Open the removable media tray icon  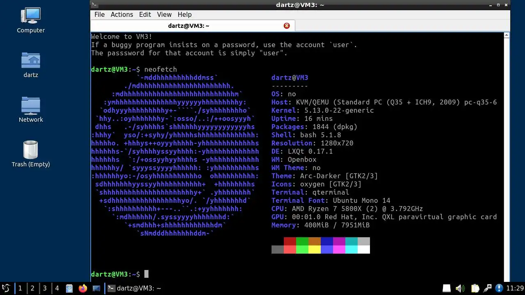pyautogui.click(x=446, y=288)
